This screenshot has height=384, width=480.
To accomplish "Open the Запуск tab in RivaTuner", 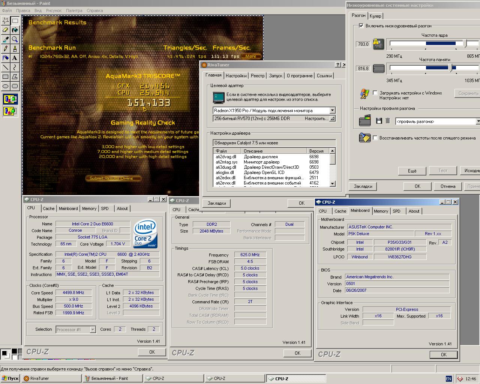I will [x=276, y=76].
